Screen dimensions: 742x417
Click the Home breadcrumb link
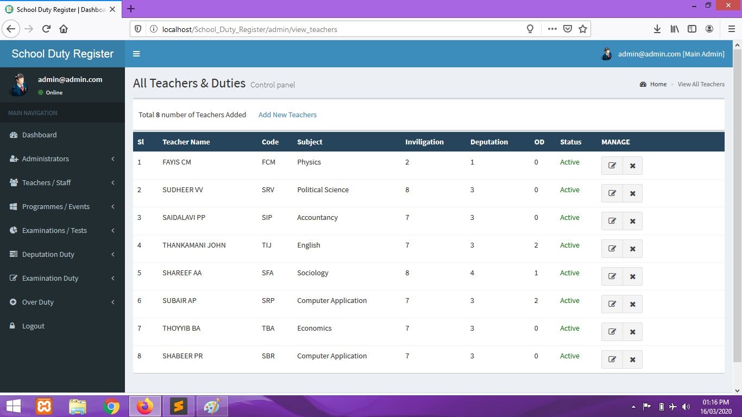coord(658,84)
